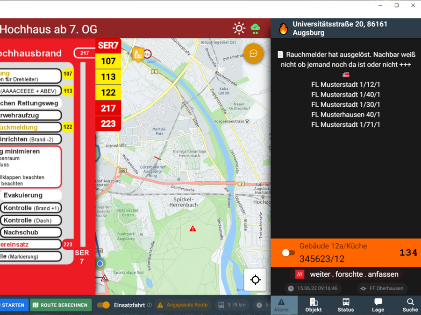Viewport: 421px width, 315px height.
Task: Open the Objekt tab
Action: [x=314, y=305]
